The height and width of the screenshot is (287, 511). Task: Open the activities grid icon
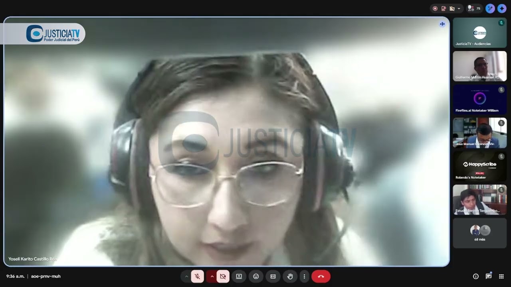coord(501,276)
